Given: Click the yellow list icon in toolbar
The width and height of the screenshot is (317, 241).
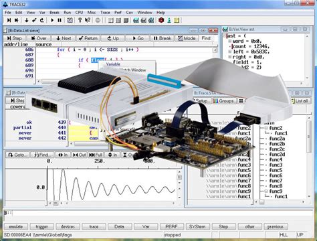Looking at the screenshot, I should (177, 20).
